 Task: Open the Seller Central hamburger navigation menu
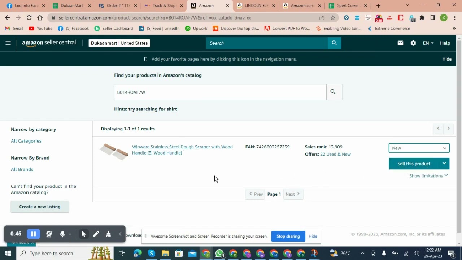[x=8, y=43]
